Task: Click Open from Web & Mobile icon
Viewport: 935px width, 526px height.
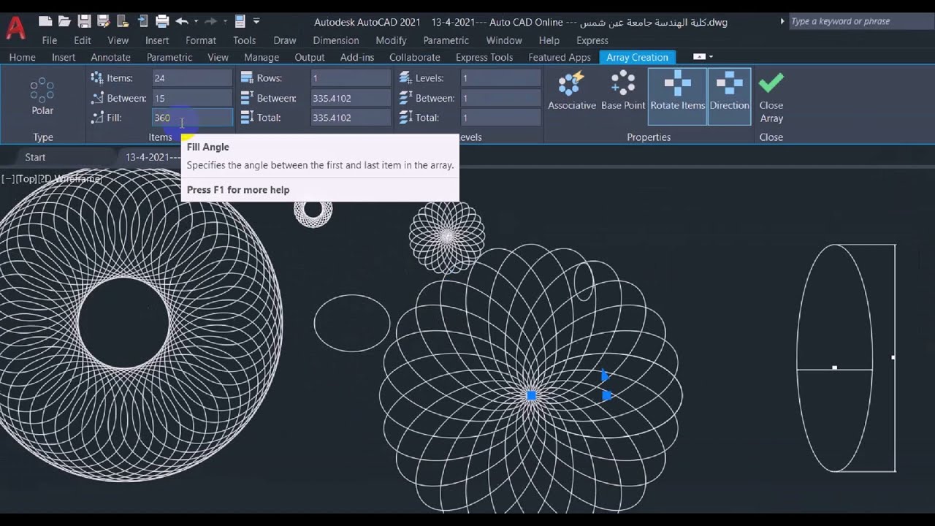Action: click(123, 21)
